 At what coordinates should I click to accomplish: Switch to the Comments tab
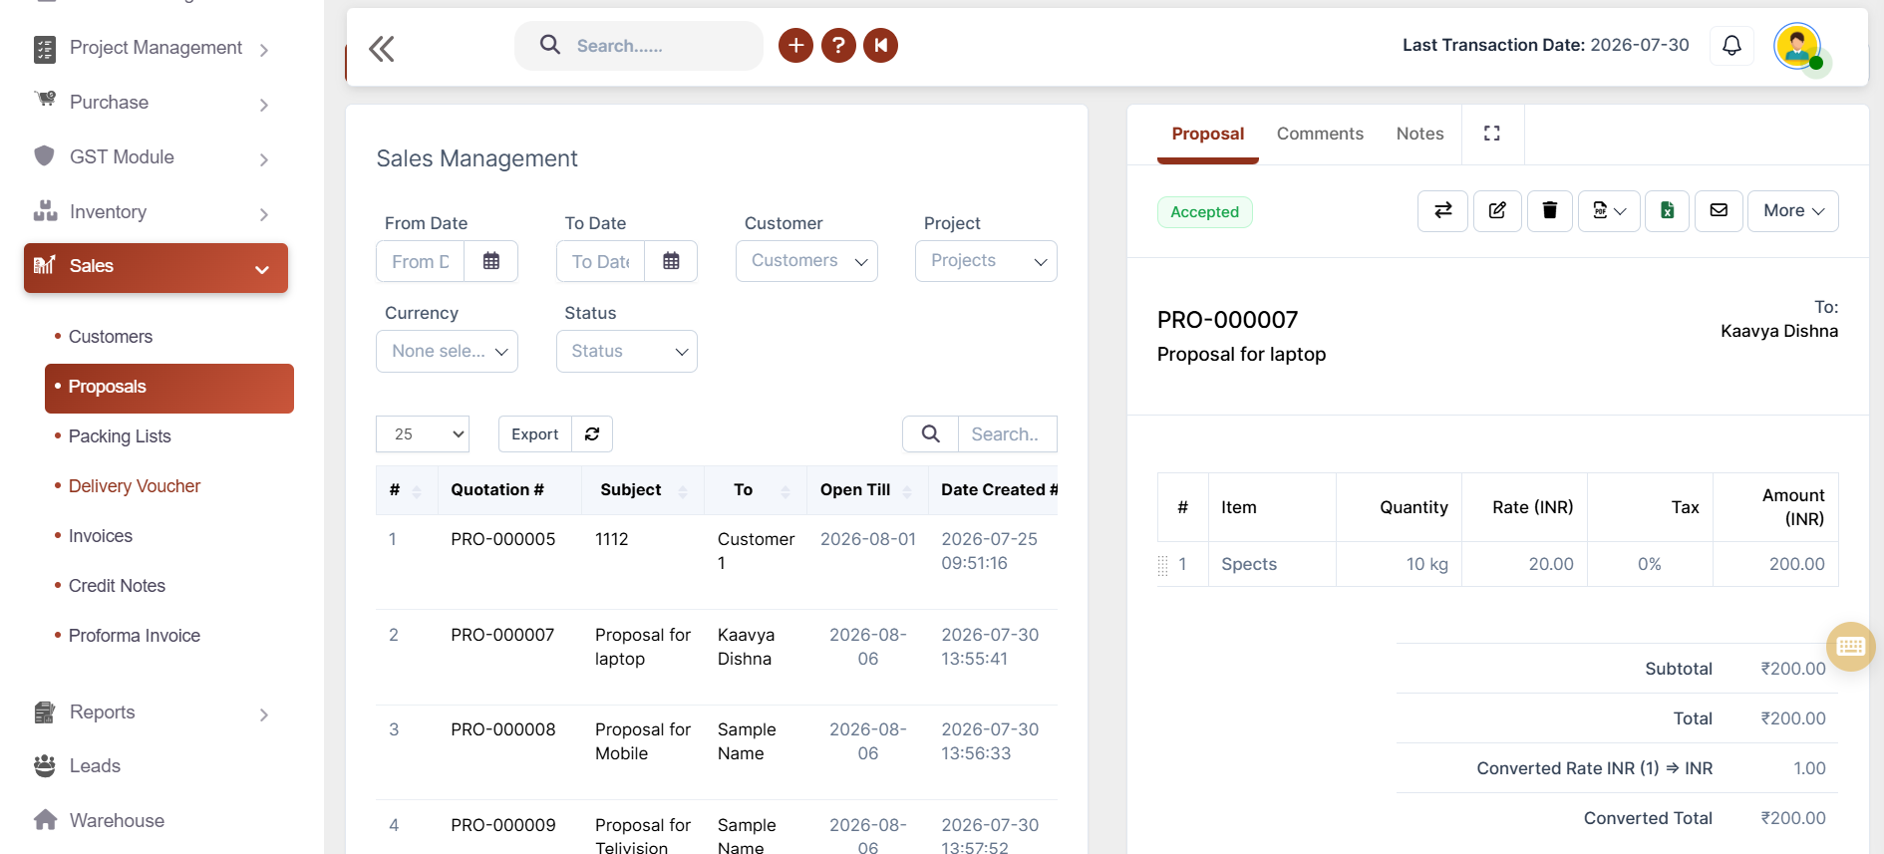tap(1320, 134)
